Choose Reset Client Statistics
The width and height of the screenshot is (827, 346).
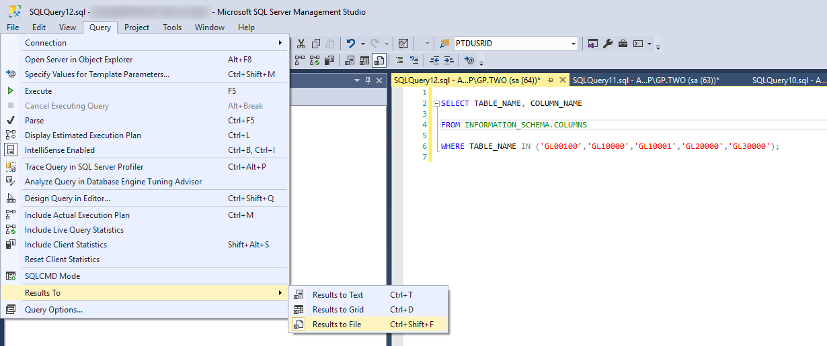pos(145,259)
